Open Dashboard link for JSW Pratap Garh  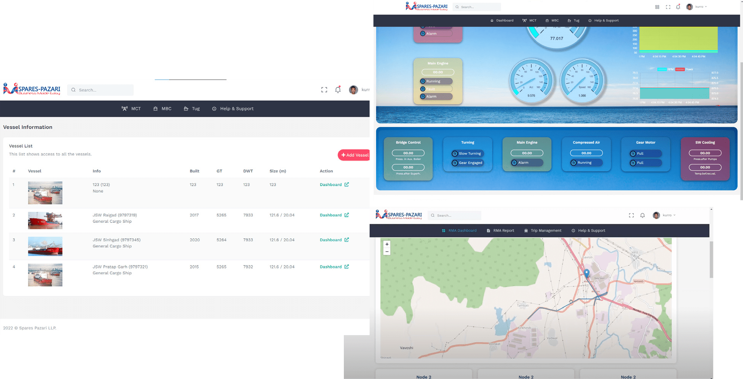tap(331, 267)
